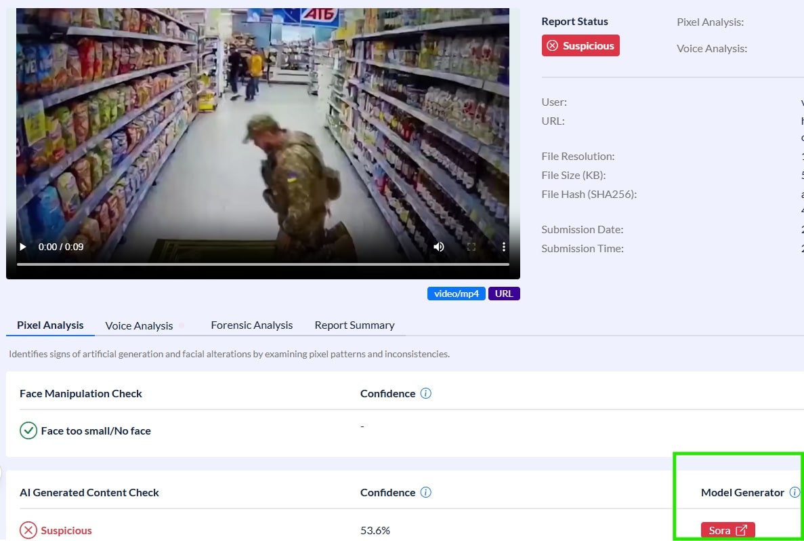The height and width of the screenshot is (541, 804).
Task: Click the video time display 0:00 / 0:09
Action: (61, 247)
